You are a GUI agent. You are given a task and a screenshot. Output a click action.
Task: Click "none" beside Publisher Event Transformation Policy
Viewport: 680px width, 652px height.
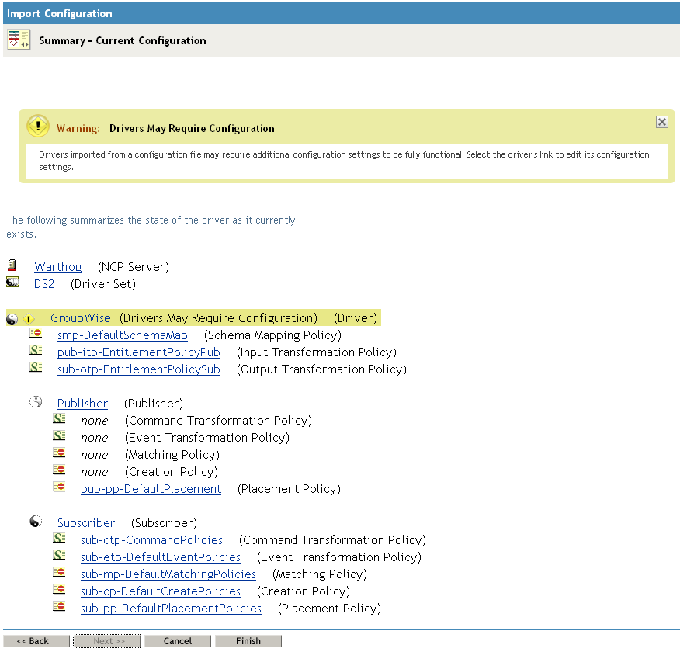pos(95,438)
